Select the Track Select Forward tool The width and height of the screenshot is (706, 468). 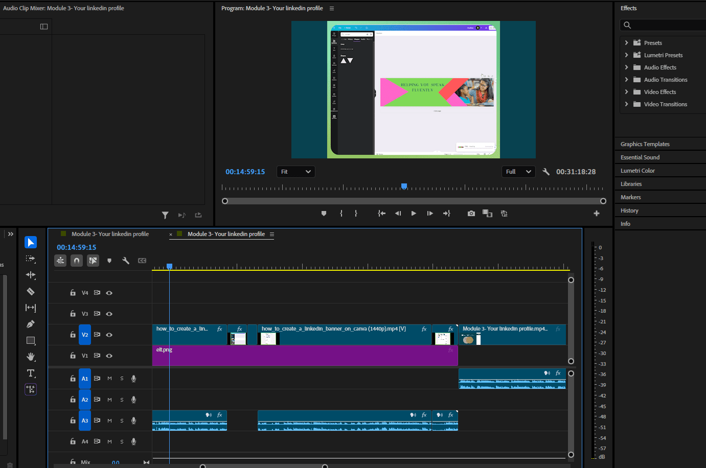click(x=31, y=259)
